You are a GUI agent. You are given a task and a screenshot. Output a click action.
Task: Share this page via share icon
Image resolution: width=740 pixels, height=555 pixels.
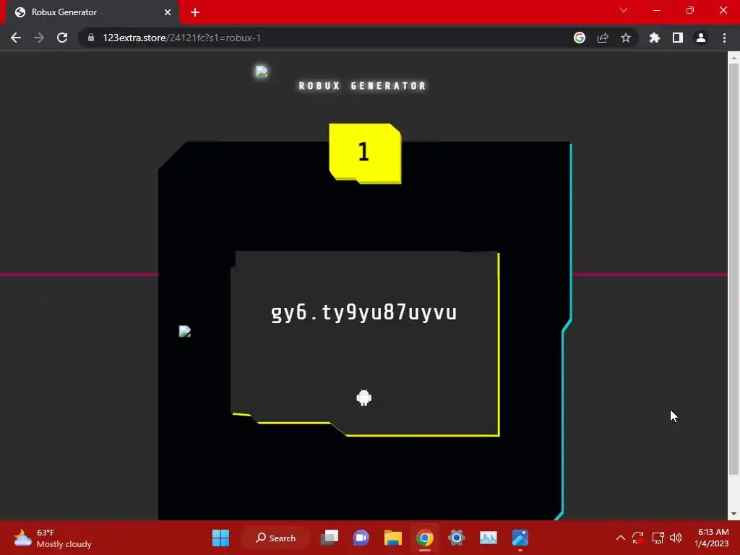(x=603, y=38)
